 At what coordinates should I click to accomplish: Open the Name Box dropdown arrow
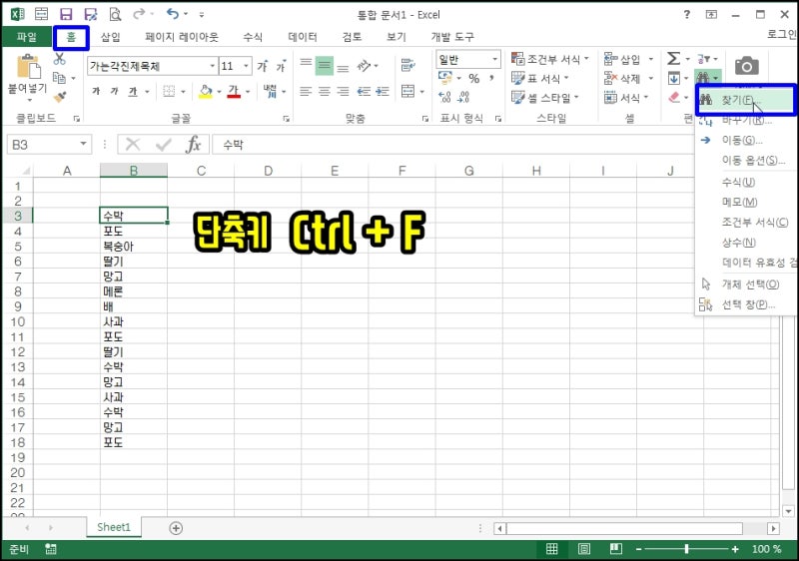point(83,145)
